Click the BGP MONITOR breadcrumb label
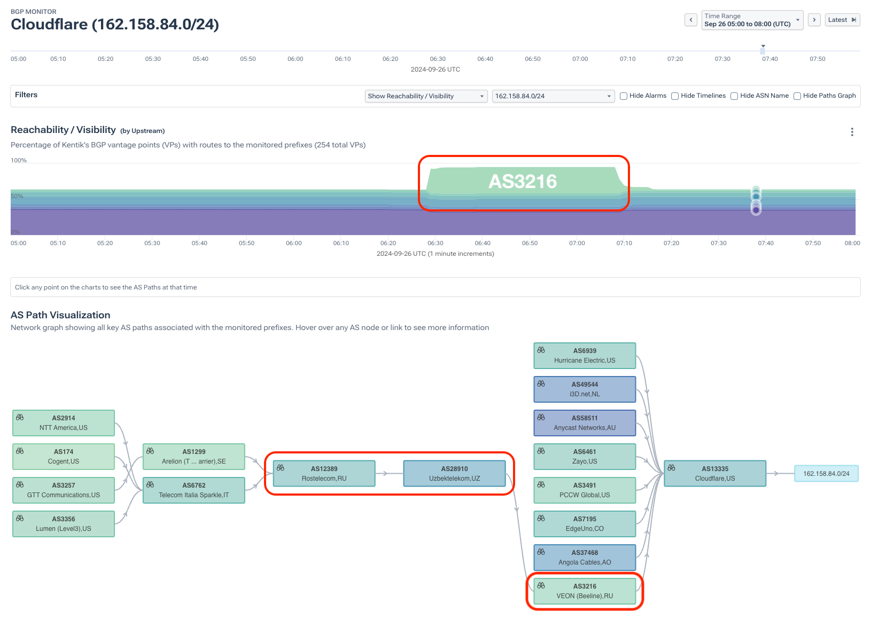Viewport: 871px width, 619px height. point(33,12)
